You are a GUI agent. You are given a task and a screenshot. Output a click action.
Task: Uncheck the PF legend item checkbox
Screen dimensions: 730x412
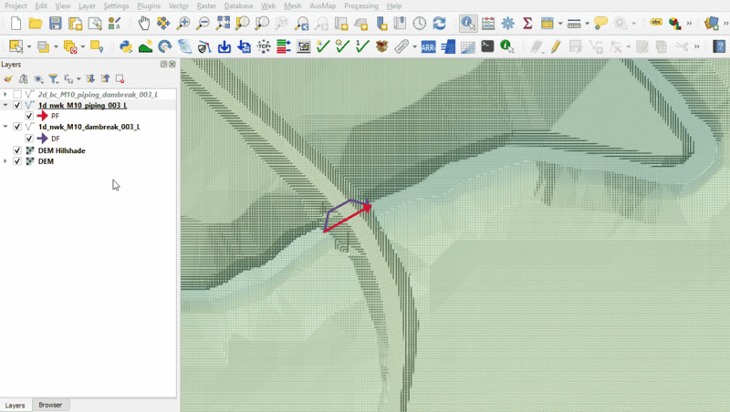pos(29,117)
